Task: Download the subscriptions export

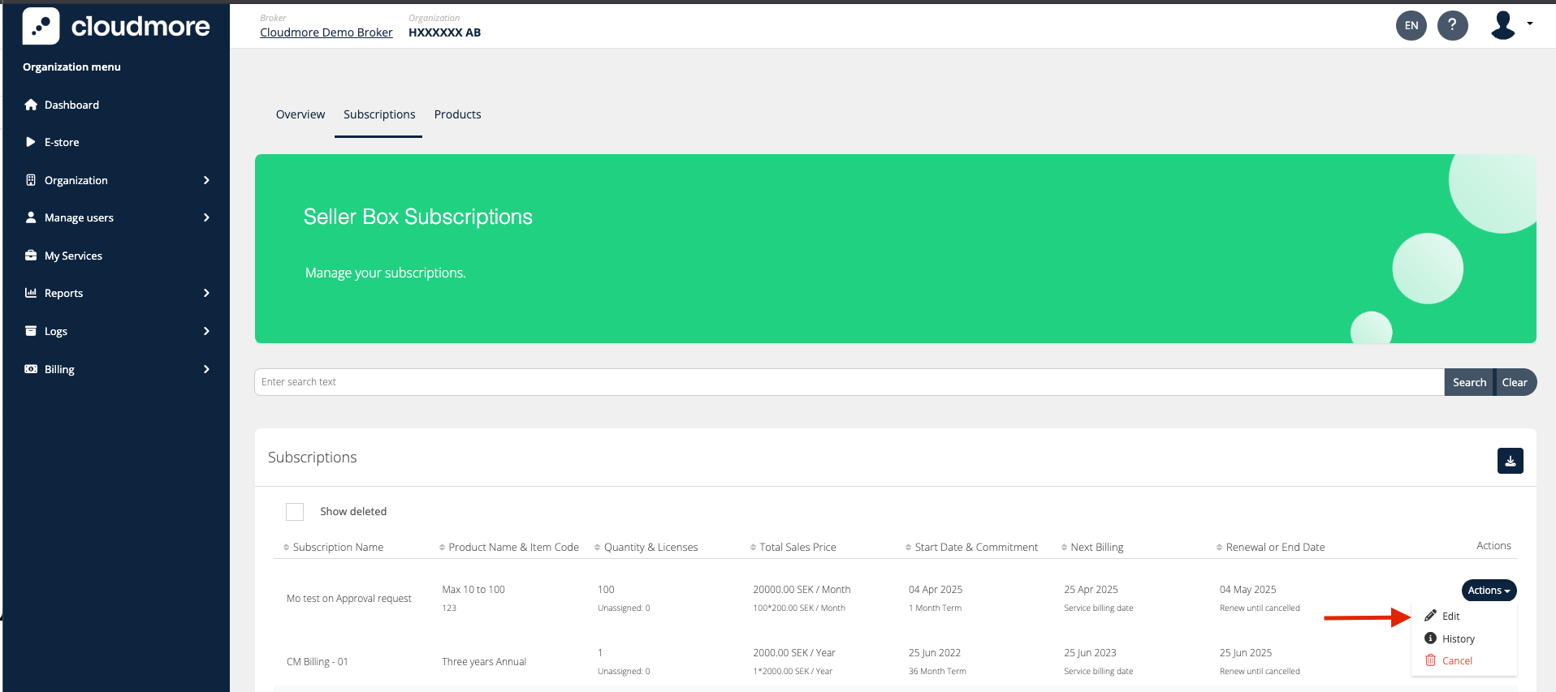Action: (1511, 461)
